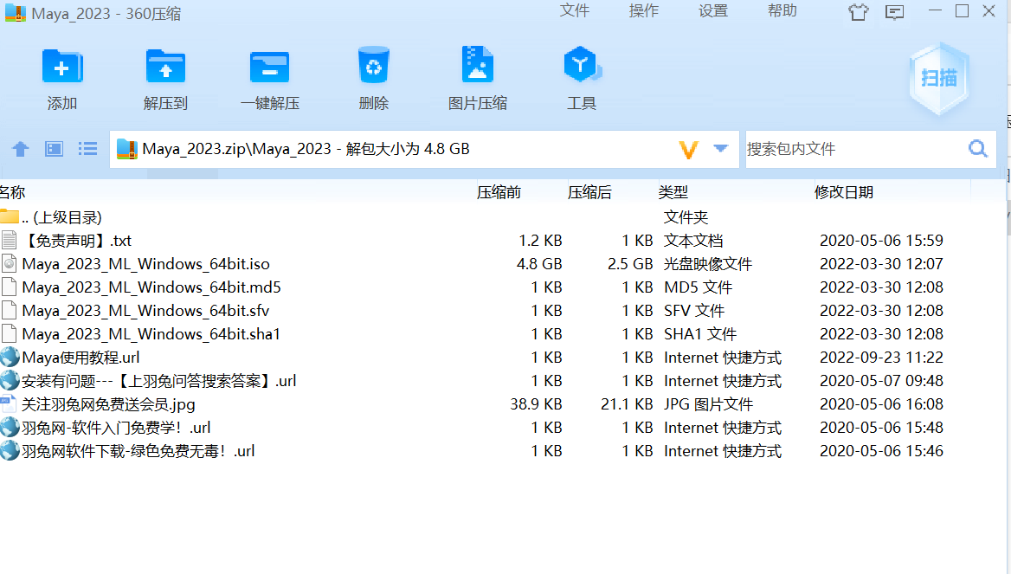Image resolution: width=1011 pixels, height=574 pixels.
Task: Expand the address bar dropdown arrow
Action: point(721,149)
